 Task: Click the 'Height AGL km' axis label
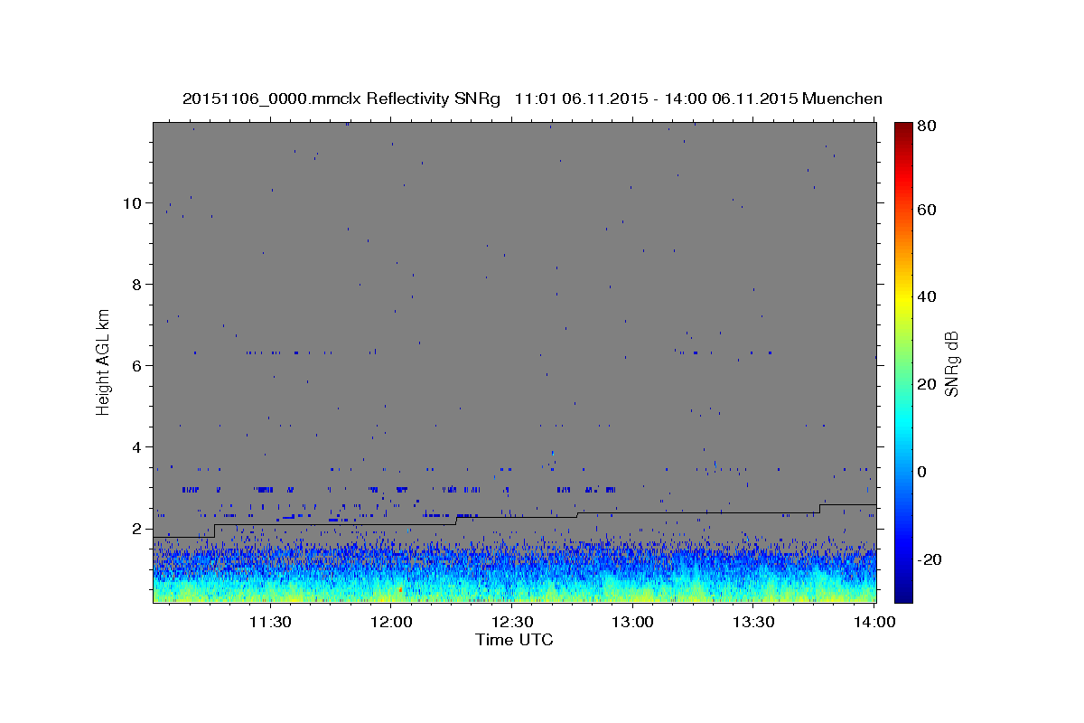(103, 361)
